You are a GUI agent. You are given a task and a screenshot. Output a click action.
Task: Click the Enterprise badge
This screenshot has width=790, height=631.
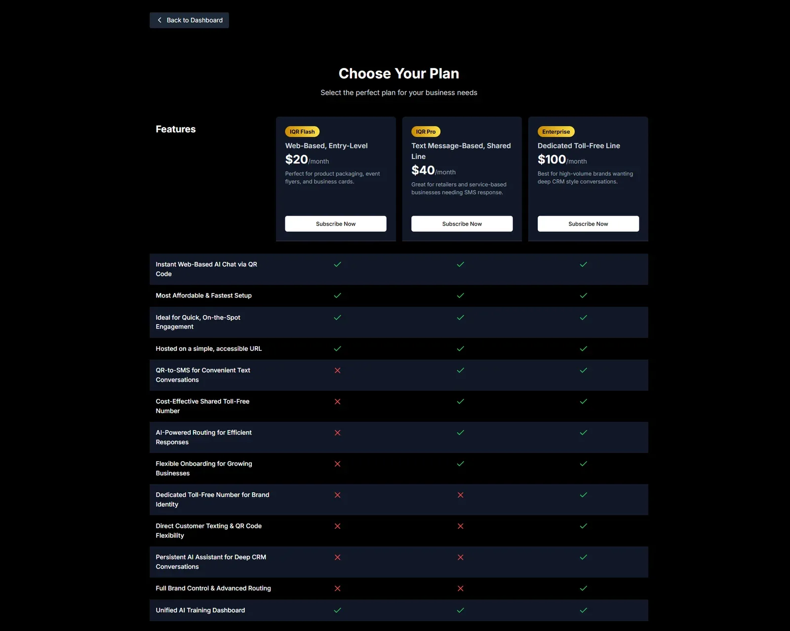pyautogui.click(x=556, y=132)
